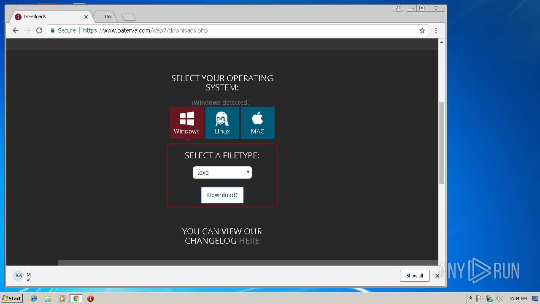Select the Windows operating system tile
The width and height of the screenshot is (540, 304).
(x=186, y=122)
